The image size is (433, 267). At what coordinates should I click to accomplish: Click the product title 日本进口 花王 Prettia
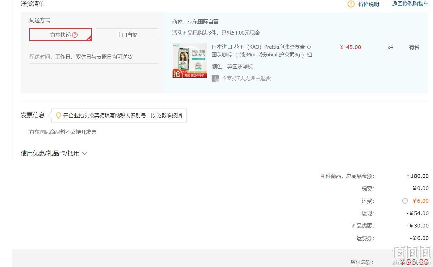coord(262,51)
